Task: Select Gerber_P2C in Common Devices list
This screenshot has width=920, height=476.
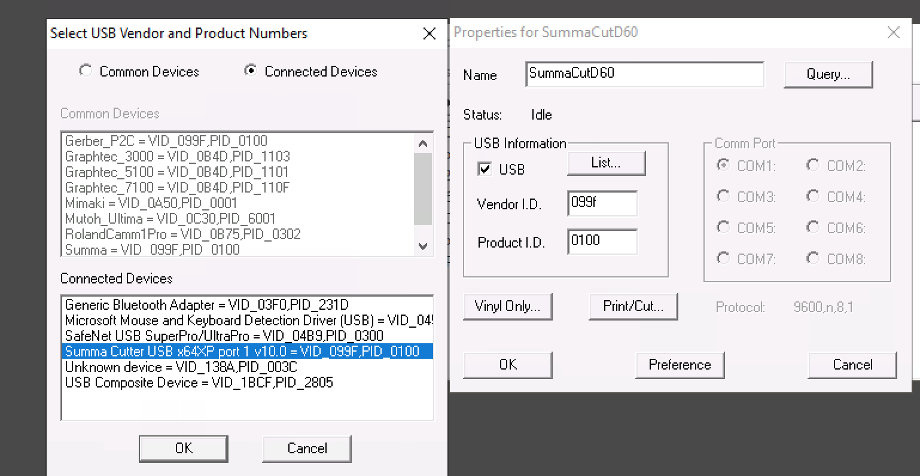Action: point(238,141)
